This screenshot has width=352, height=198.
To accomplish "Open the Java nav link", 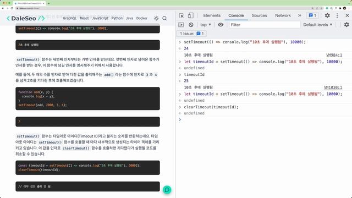I will (129, 18).
